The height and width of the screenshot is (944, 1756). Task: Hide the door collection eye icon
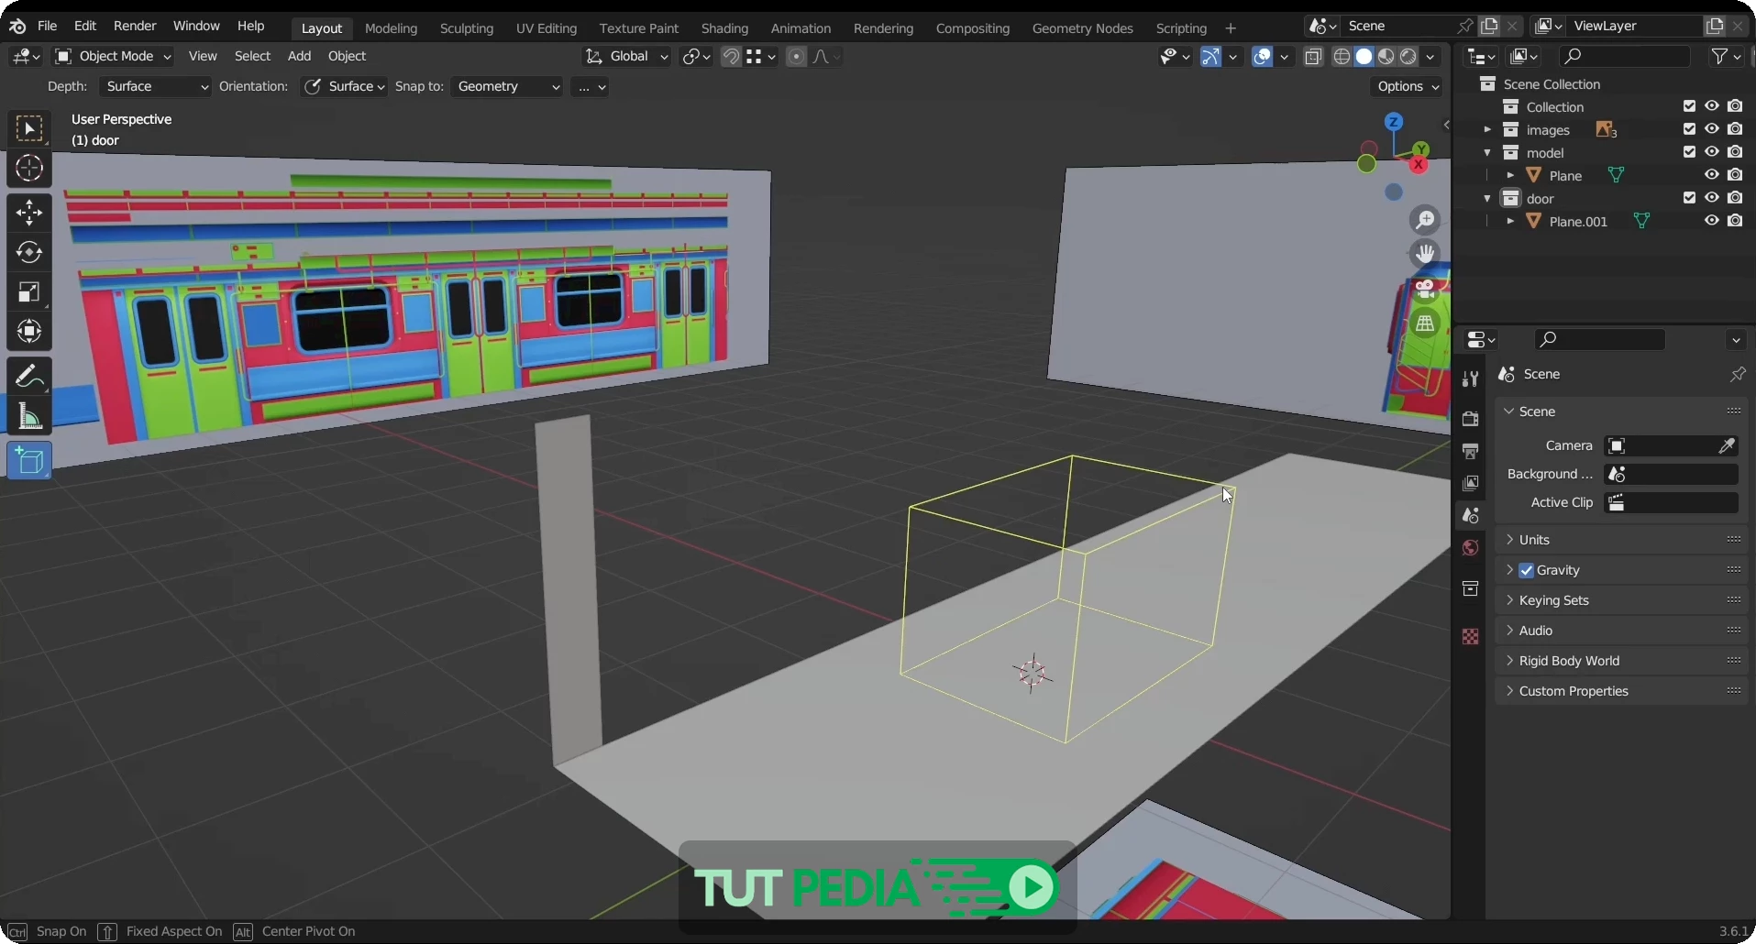click(1712, 198)
